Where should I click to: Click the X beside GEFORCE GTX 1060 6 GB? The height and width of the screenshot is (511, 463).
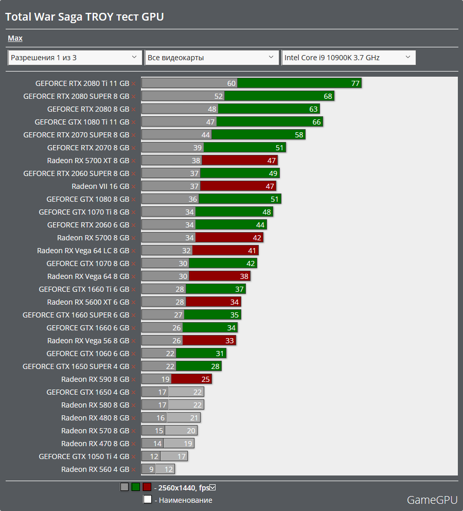134,354
